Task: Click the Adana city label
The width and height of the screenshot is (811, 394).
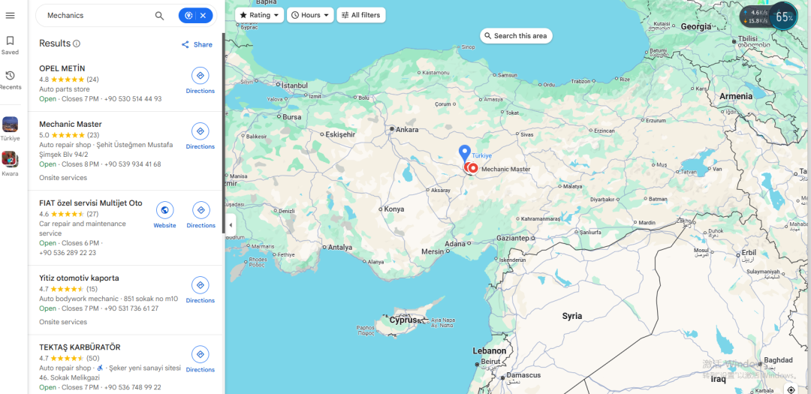Action: [455, 243]
